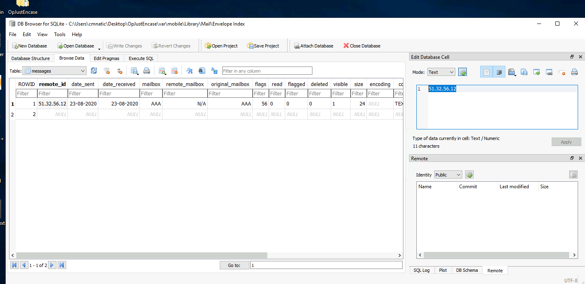Image resolution: width=585 pixels, height=284 pixels.
Task: Go to next record navigation button
Action: click(52, 265)
